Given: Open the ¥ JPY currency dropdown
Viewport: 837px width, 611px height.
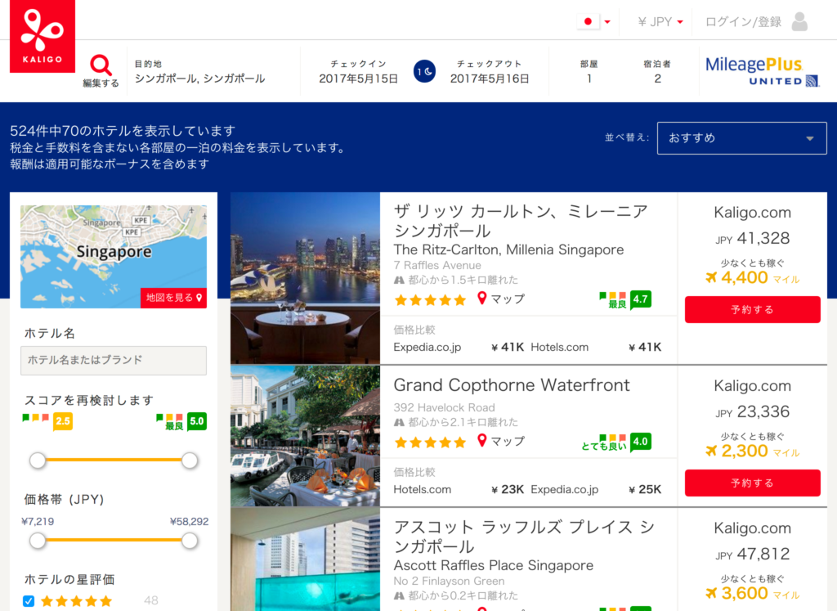Looking at the screenshot, I should [x=660, y=22].
